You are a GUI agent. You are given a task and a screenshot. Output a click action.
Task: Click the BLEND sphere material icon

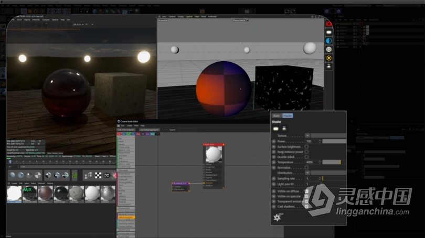[x=66, y=175]
